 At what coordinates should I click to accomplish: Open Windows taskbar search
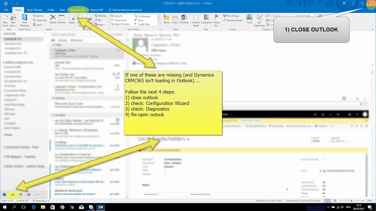coord(14,207)
